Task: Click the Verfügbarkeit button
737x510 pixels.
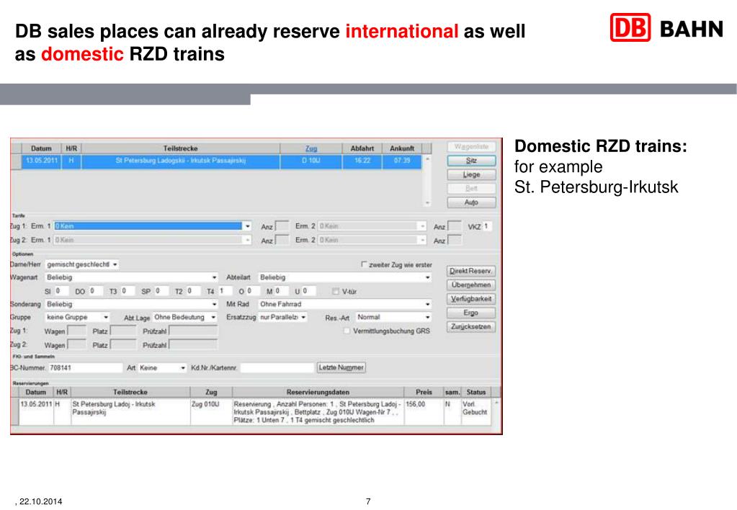Action: coord(471,299)
